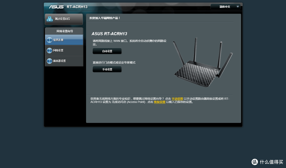Switch to the 路由器设置 step

(x=59, y=61)
